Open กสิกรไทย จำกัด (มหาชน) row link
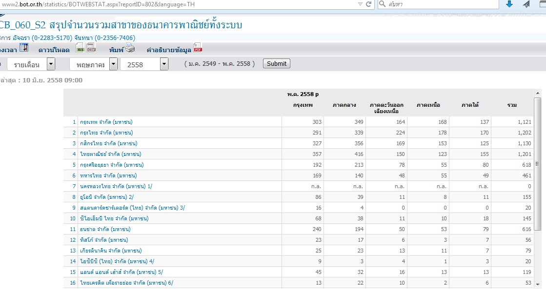 coord(109,143)
